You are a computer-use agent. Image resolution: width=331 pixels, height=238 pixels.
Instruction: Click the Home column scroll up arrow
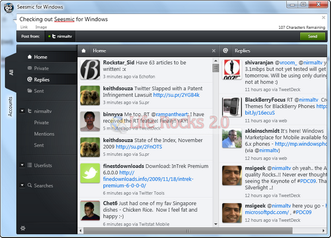tap(215, 61)
